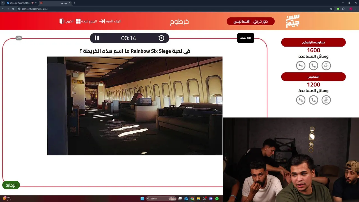Image resolution: width=359 pixels, height=202 pixels.
Task: Open File Explorer from the taskbar
Action: 198,199
